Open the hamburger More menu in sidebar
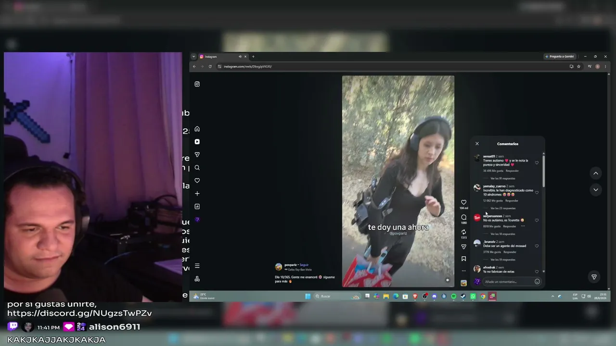616x346 pixels. pos(197,266)
